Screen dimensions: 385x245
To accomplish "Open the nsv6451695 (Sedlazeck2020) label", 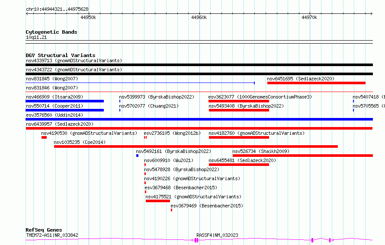I will tap(301, 79).
